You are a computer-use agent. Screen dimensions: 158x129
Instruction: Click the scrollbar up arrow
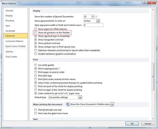pos(153,10)
